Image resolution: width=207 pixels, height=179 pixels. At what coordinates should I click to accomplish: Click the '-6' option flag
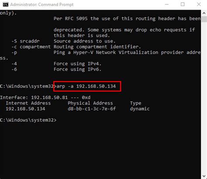pos(14,69)
